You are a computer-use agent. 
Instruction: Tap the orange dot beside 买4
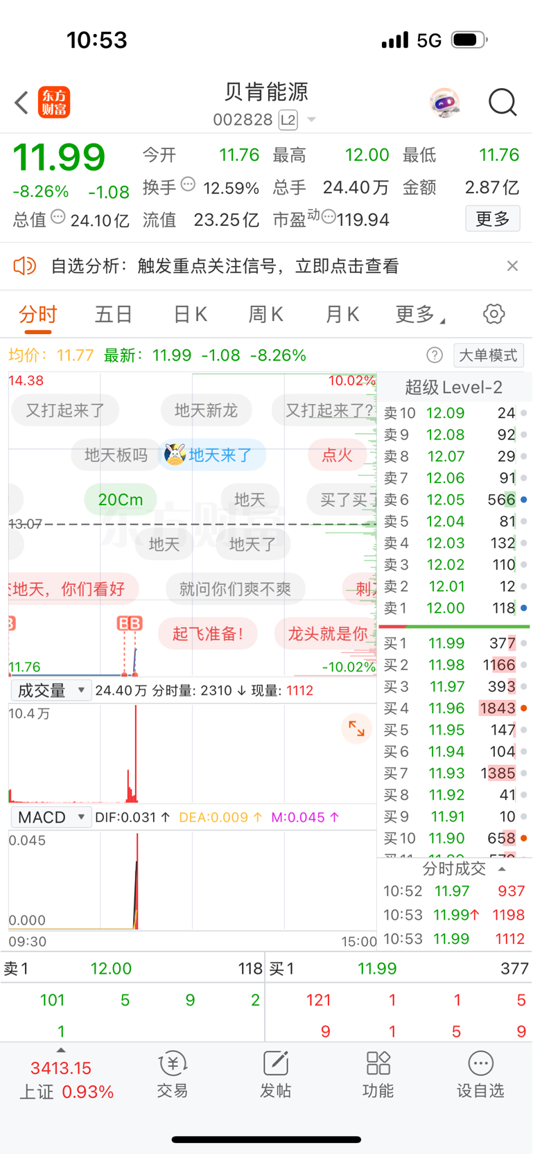click(x=524, y=708)
